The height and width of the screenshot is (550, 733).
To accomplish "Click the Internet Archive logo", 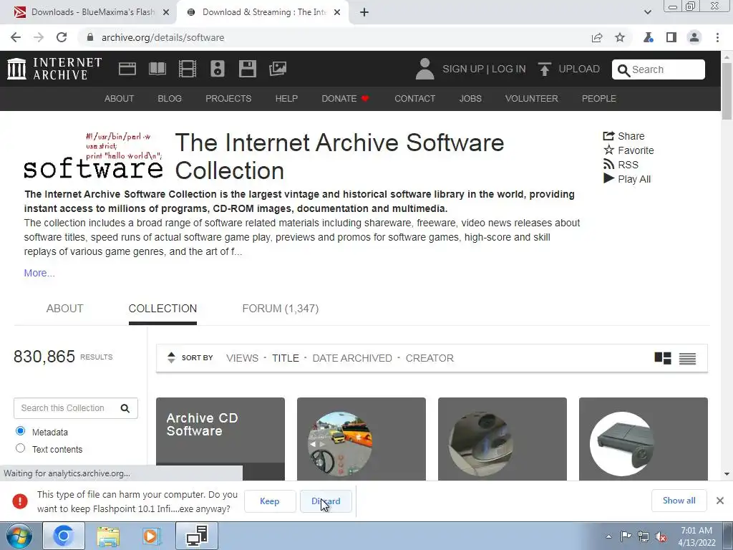I will coord(54,69).
